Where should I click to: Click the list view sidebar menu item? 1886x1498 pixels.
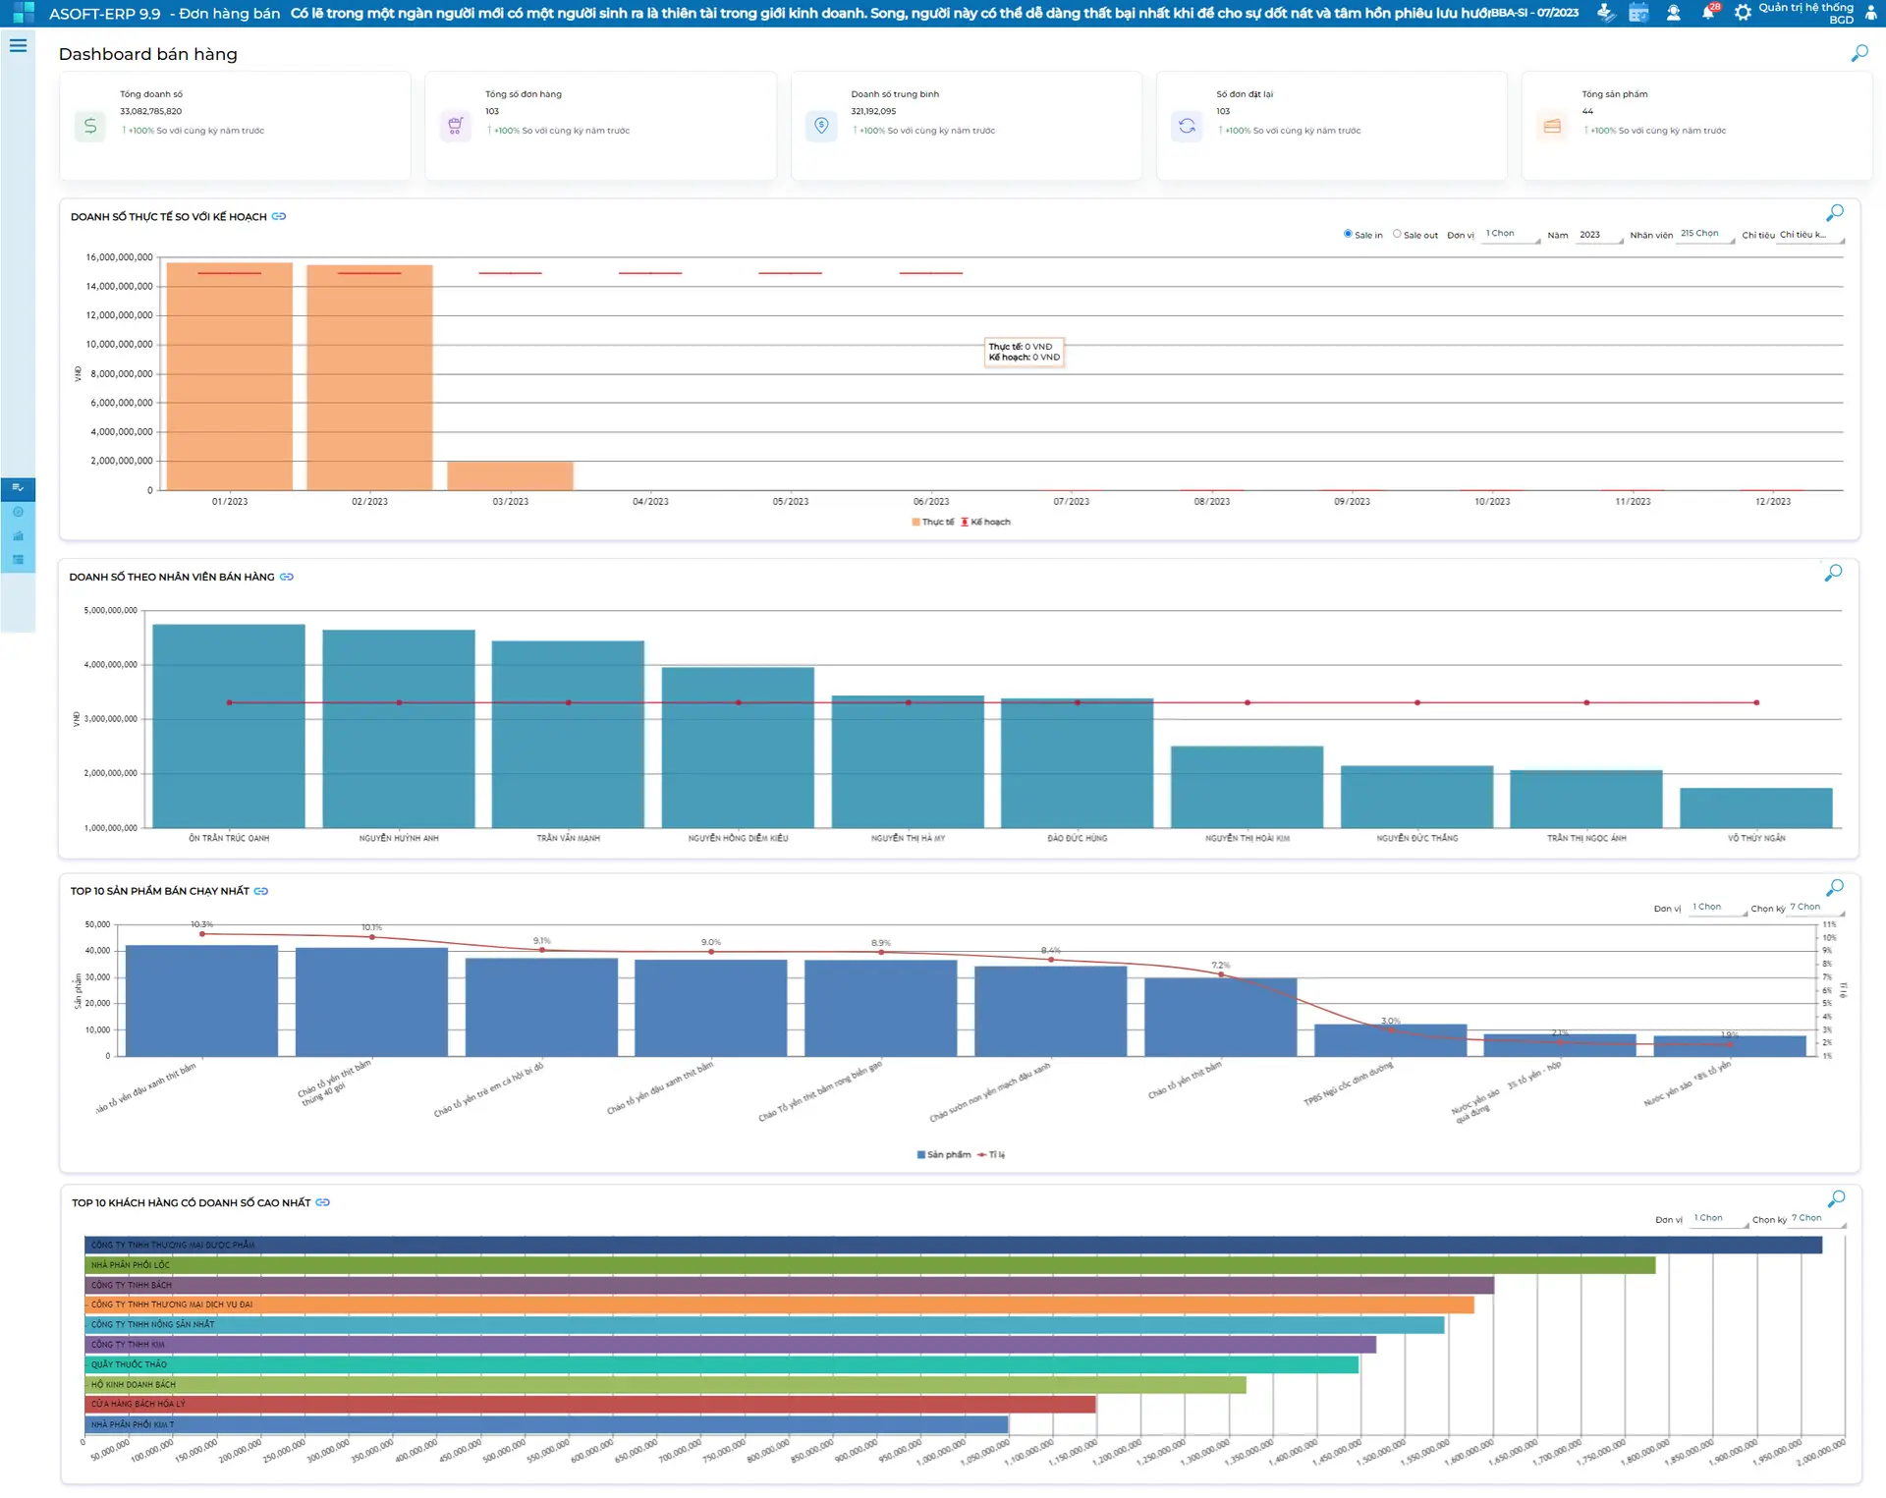click(x=18, y=560)
